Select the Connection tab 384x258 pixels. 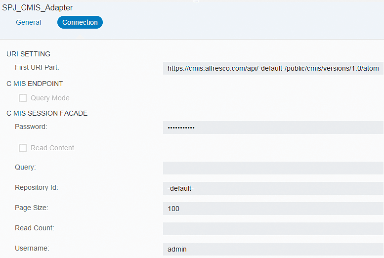point(80,22)
